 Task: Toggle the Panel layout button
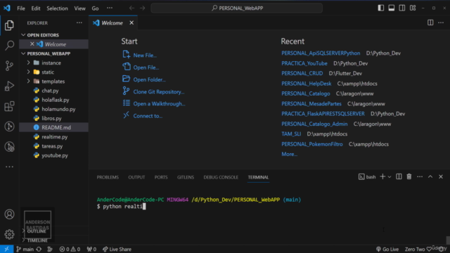392,8
